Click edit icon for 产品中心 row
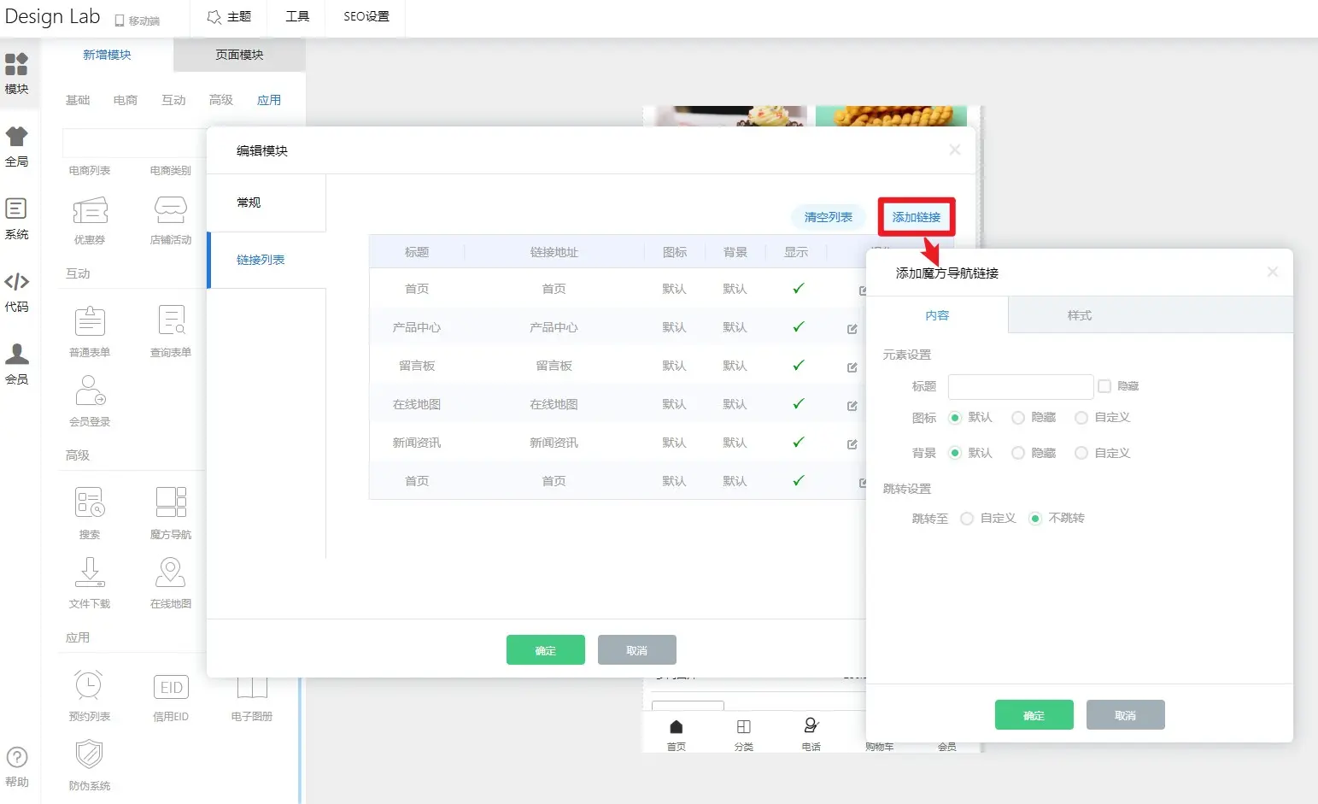 (x=852, y=329)
